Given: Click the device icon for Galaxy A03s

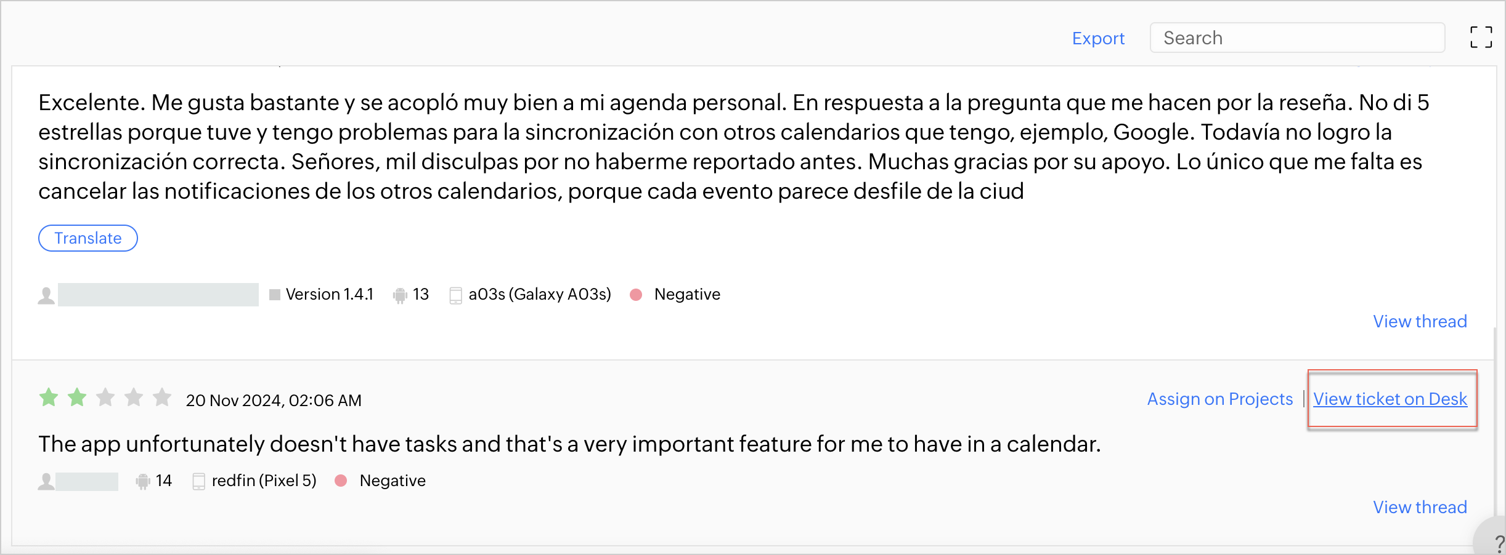Looking at the screenshot, I should pyautogui.click(x=455, y=295).
